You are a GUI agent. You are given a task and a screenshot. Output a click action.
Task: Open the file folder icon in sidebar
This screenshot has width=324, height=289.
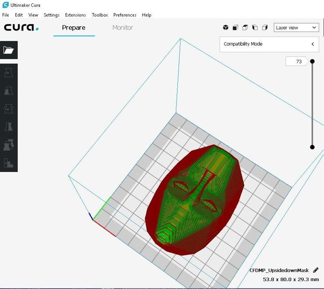[9, 50]
